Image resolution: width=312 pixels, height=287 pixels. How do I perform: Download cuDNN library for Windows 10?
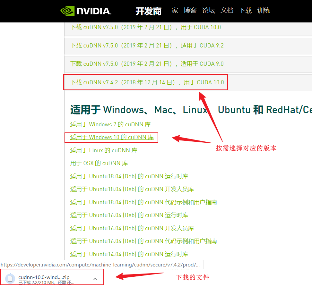point(112,137)
